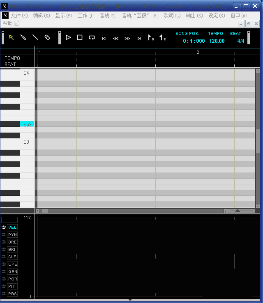The height and width of the screenshot is (303, 263).
Task: Click the C4 piano key
Action: pos(17,73)
